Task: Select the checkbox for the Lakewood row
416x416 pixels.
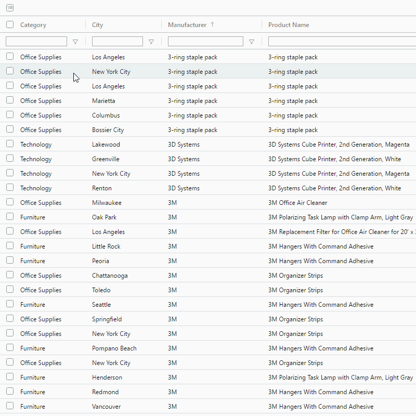Action: pos(10,144)
